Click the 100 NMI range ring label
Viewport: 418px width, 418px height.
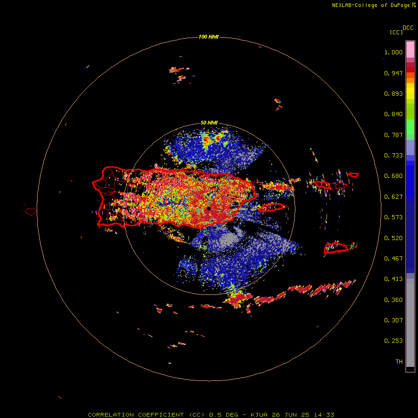coord(209,37)
